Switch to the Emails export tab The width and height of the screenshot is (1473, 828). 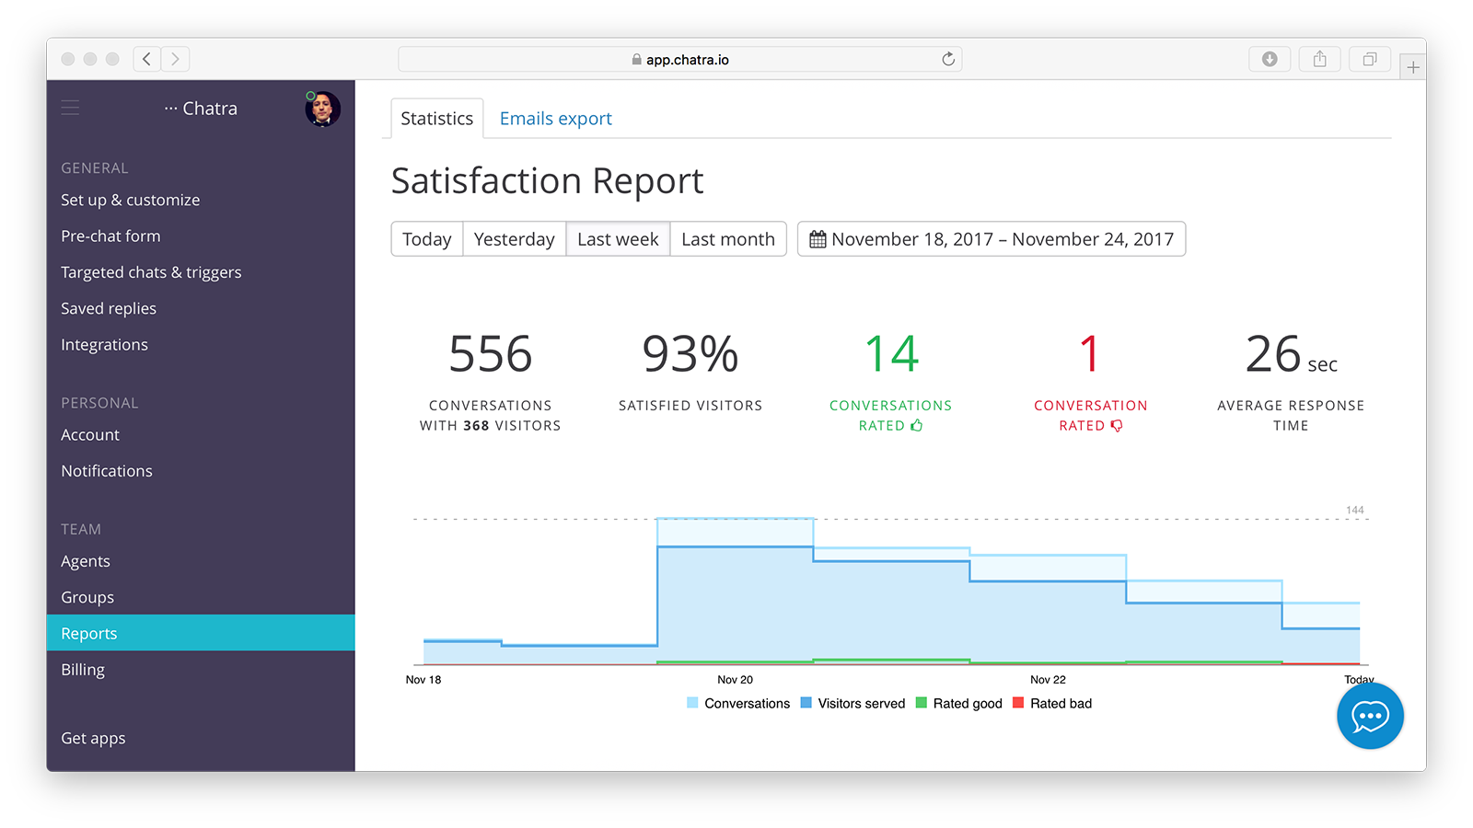click(x=555, y=118)
